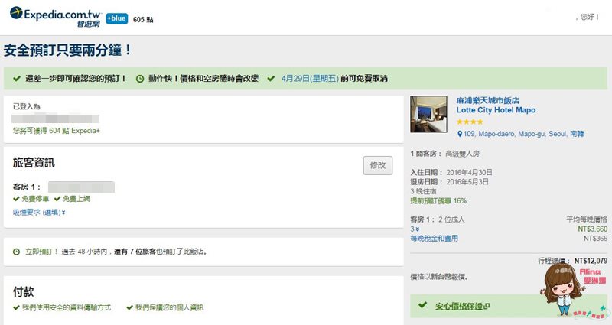Click the Expedia.com.tw logo
The width and height of the screenshot is (612, 325).
[55, 17]
